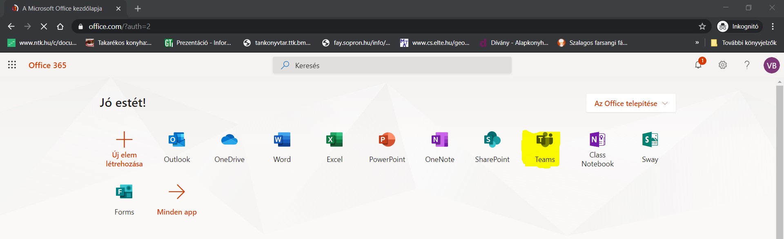The image size is (784, 239).
Task: Open the Teams app
Action: coord(545,147)
